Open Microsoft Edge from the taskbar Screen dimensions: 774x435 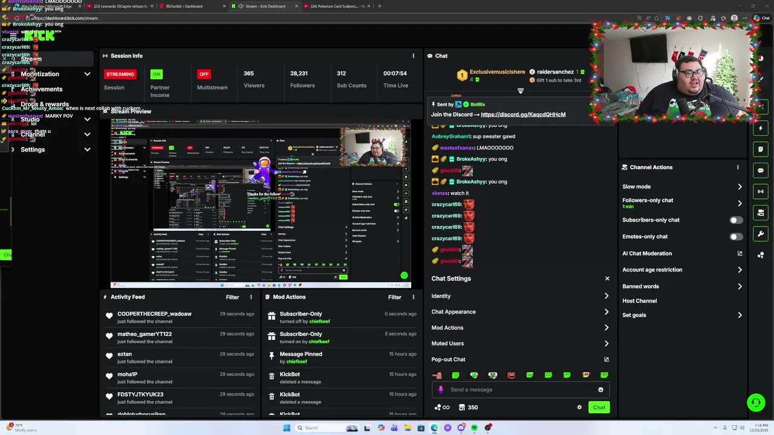[x=434, y=428]
